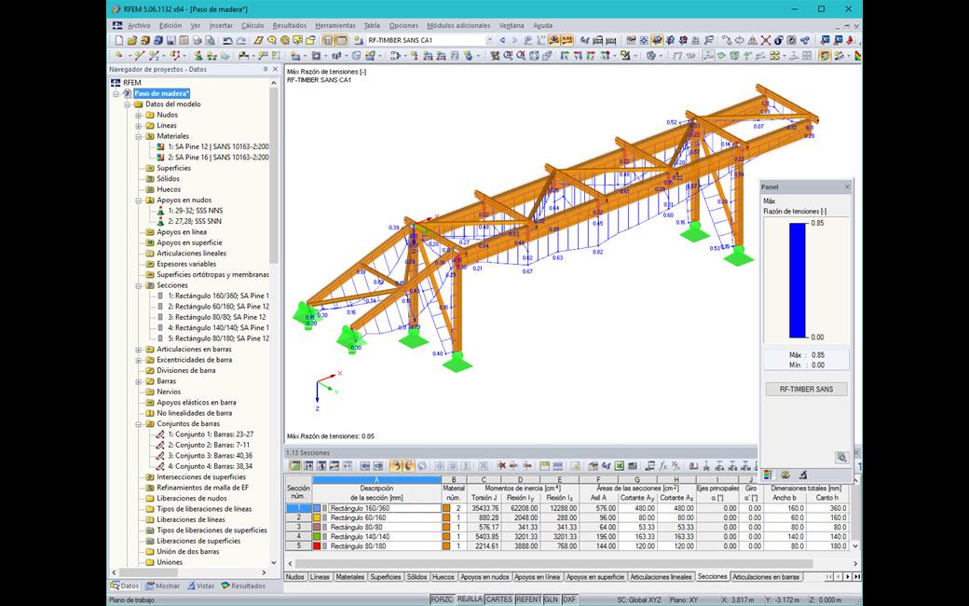Image resolution: width=969 pixels, height=606 pixels.
Task: Toggle the REFENT status bar button
Action: [528, 599]
